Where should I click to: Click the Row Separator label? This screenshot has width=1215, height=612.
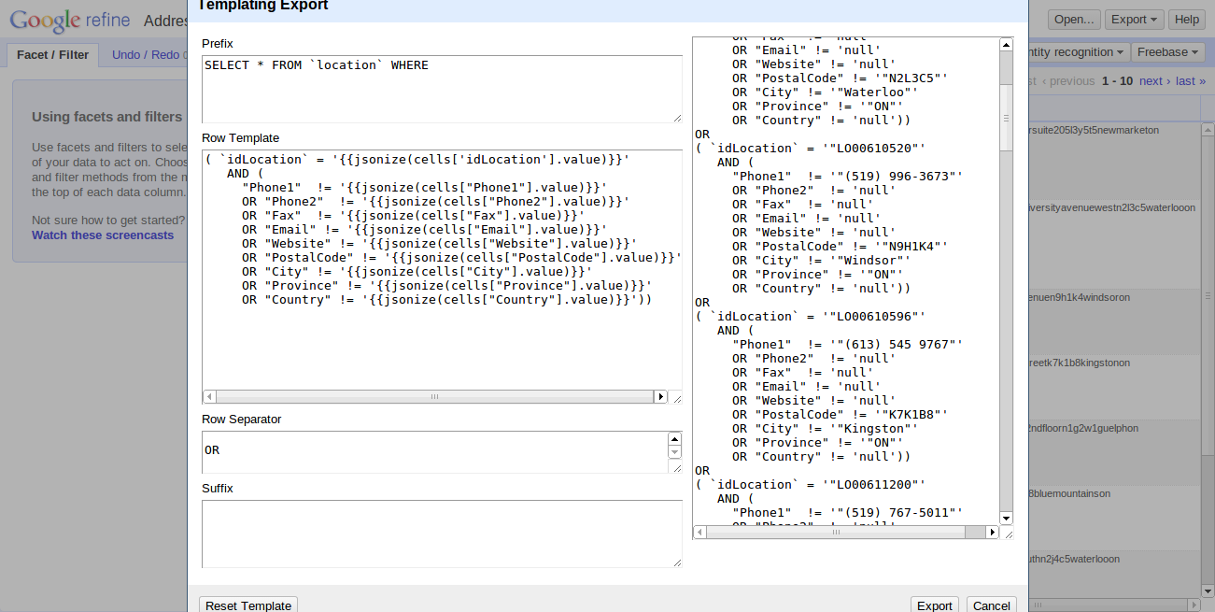click(x=242, y=420)
